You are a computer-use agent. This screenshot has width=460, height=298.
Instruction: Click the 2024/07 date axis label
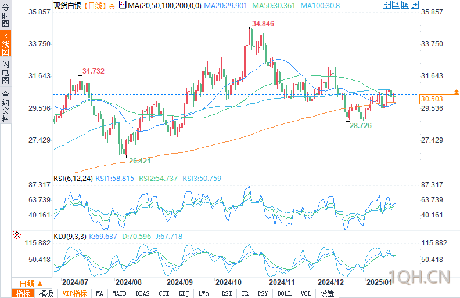tap(75, 282)
